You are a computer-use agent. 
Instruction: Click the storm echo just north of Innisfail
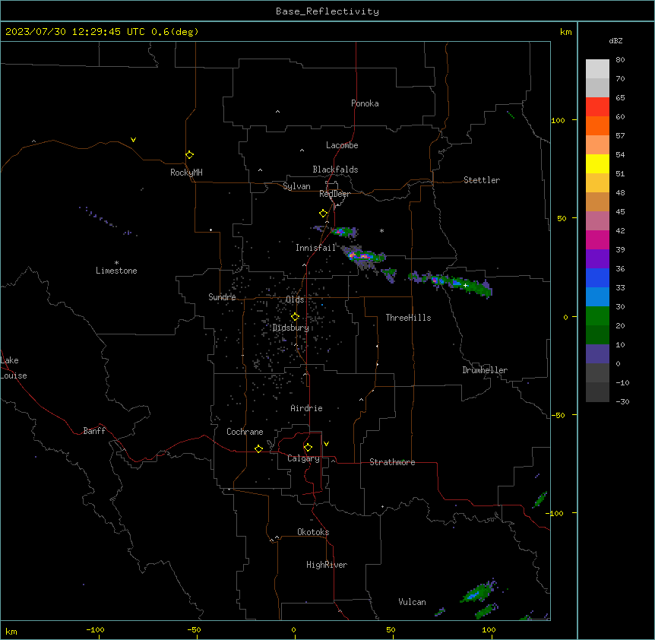point(343,231)
